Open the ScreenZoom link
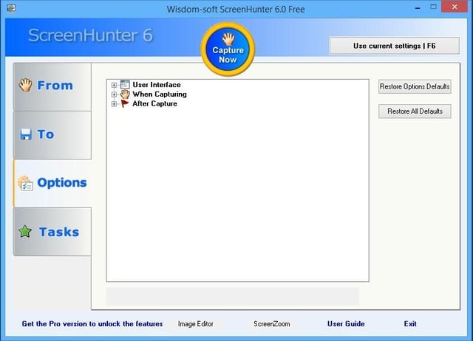 271,324
